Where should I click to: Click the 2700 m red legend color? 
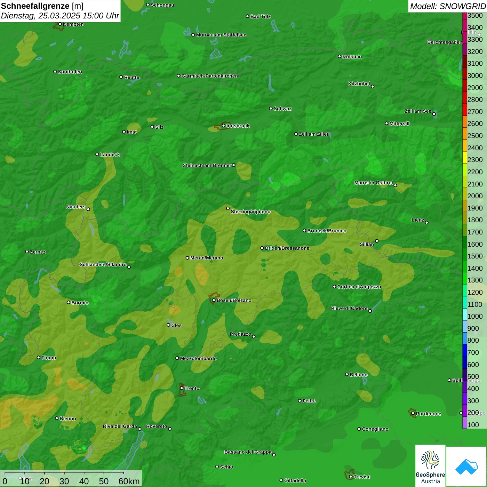click(x=465, y=110)
